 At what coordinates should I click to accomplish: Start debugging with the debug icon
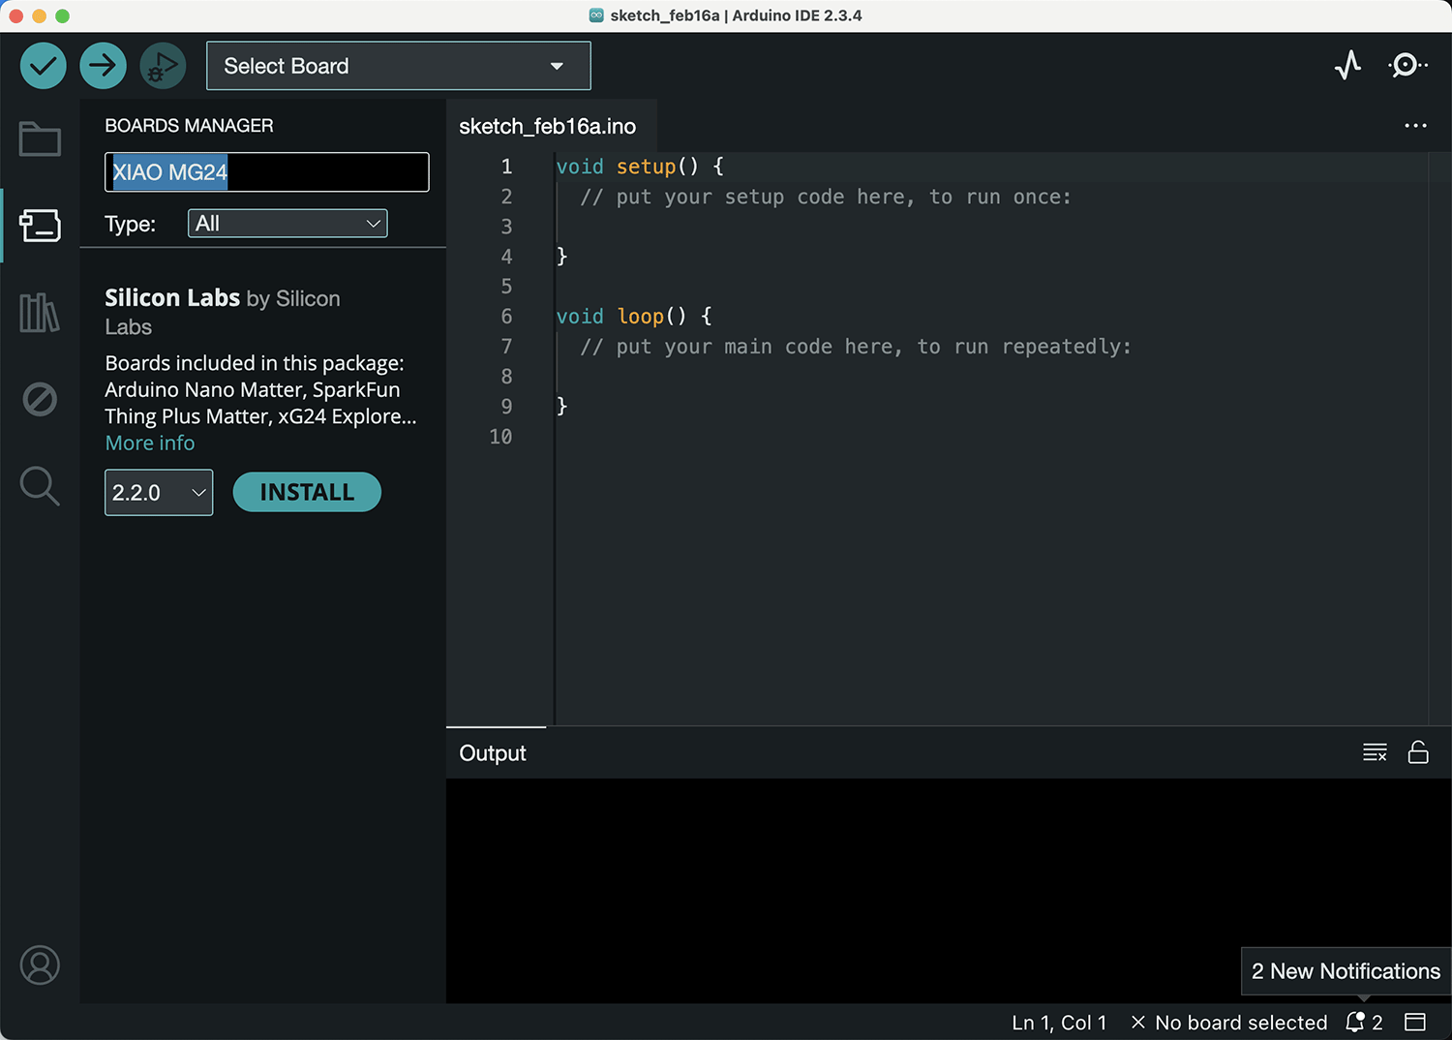[x=163, y=66]
